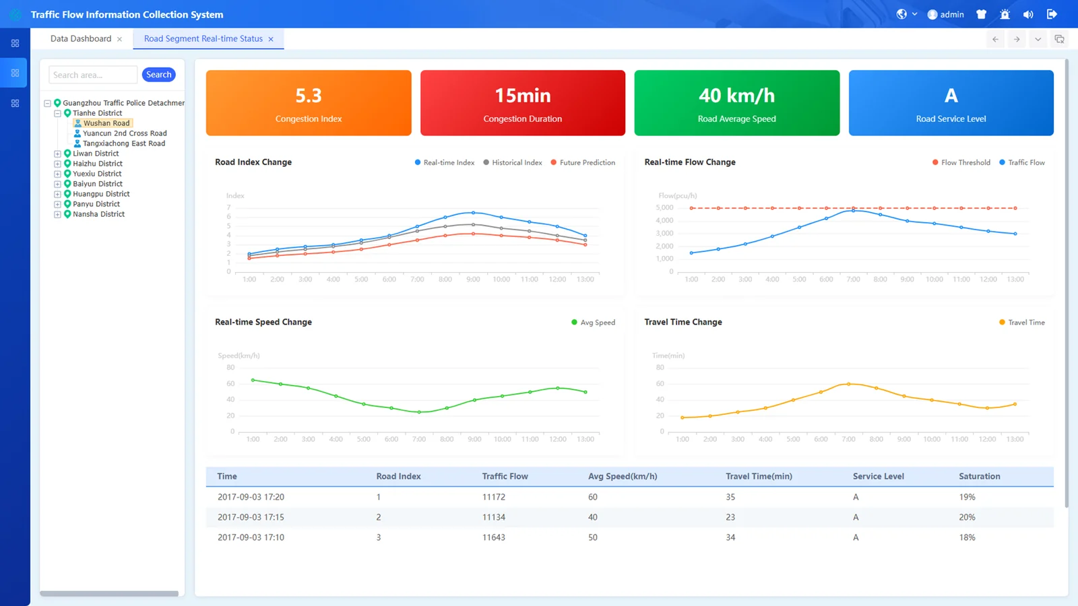Open the theme shirt icon in header
The height and width of the screenshot is (606, 1078).
click(x=981, y=14)
